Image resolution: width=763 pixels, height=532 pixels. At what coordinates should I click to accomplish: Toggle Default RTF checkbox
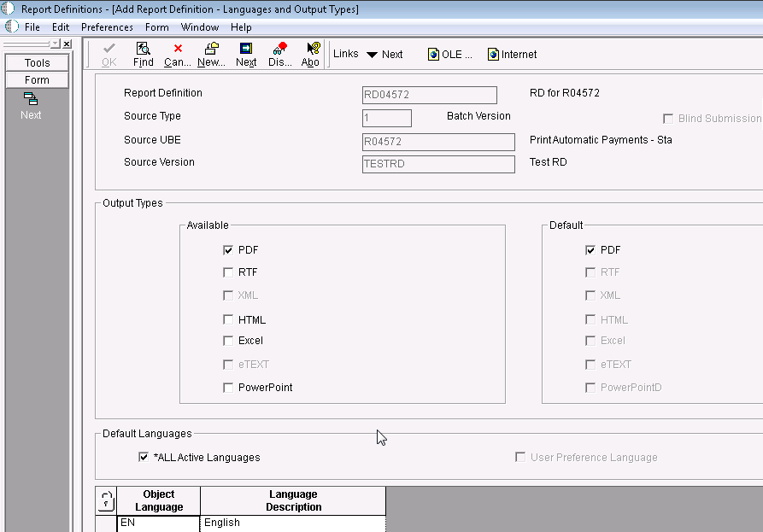pyautogui.click(x=590, y=272)
